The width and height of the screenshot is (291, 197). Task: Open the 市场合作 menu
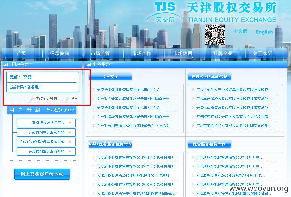(141, 54)
